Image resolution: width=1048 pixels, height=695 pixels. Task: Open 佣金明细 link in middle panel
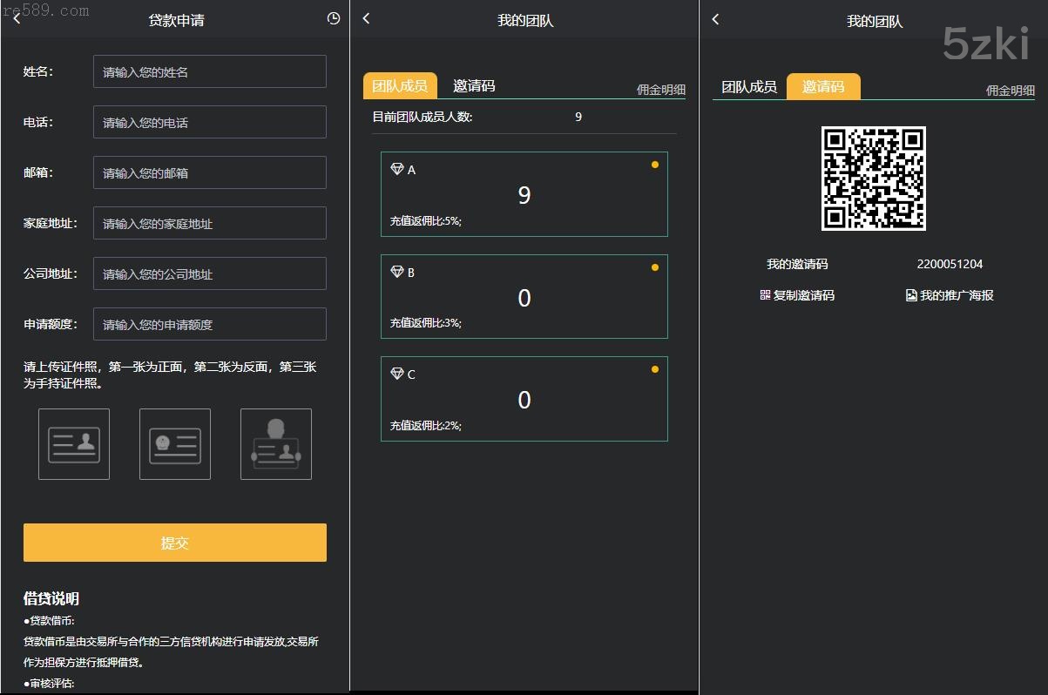(661, 90)
